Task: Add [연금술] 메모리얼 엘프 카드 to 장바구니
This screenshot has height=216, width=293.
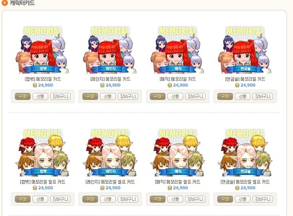Action: coord(263,199)
